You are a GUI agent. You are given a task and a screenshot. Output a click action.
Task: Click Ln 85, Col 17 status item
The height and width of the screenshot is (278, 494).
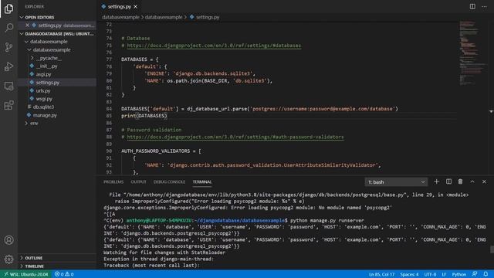pos(381,274)
